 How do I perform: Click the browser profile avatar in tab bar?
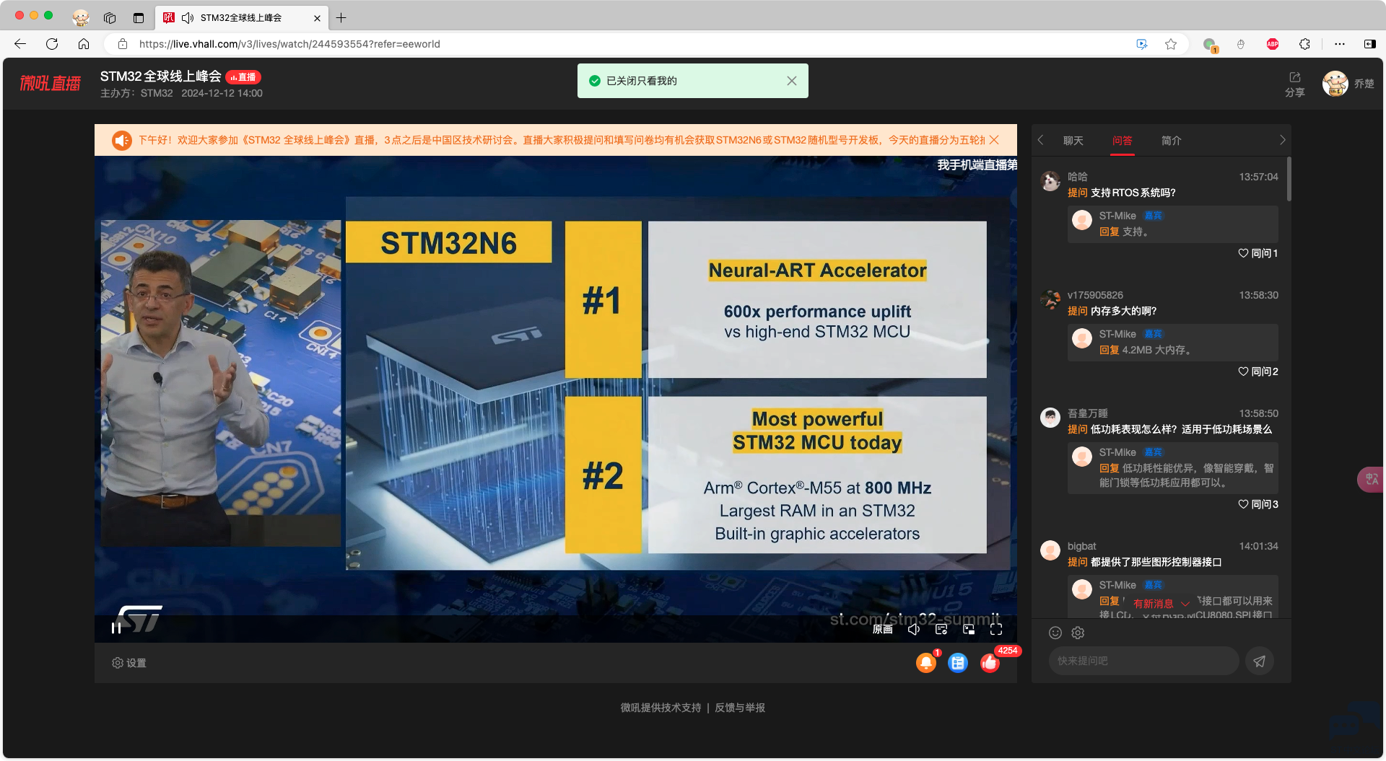(x=81, y=17)
